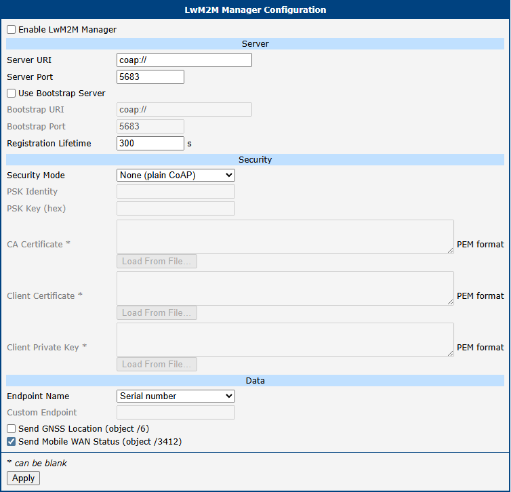Click the 'Client Private Key *' label

pyautogui.click(x=47, y=348)
